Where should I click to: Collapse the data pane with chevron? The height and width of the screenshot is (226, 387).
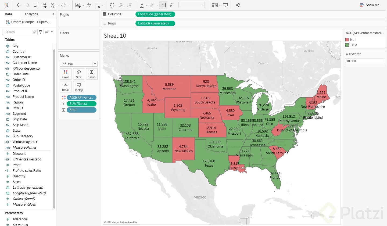(53, 14)
